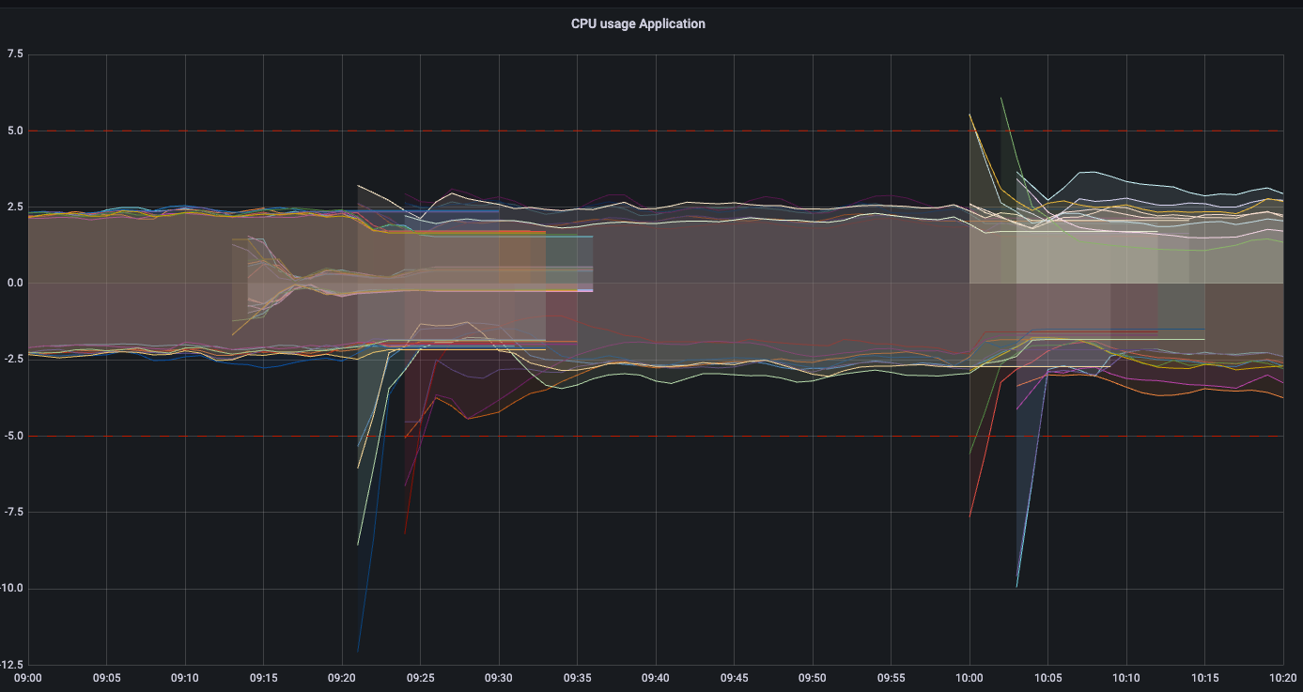Select the 09:35 time axis label
Screen dimensions: 1303x692
[x=577, y=678]
